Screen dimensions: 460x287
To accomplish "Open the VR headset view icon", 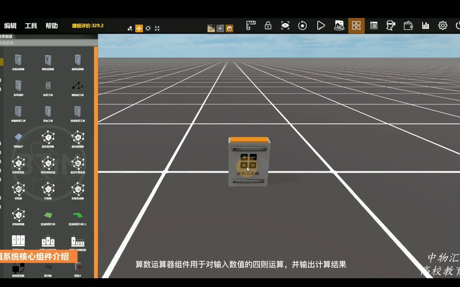I will pyautogui.click(x=391, y=26).
